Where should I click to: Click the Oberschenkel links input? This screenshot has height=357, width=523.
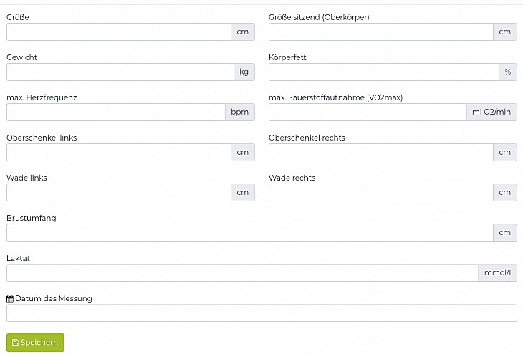click(x=118, y=153)
